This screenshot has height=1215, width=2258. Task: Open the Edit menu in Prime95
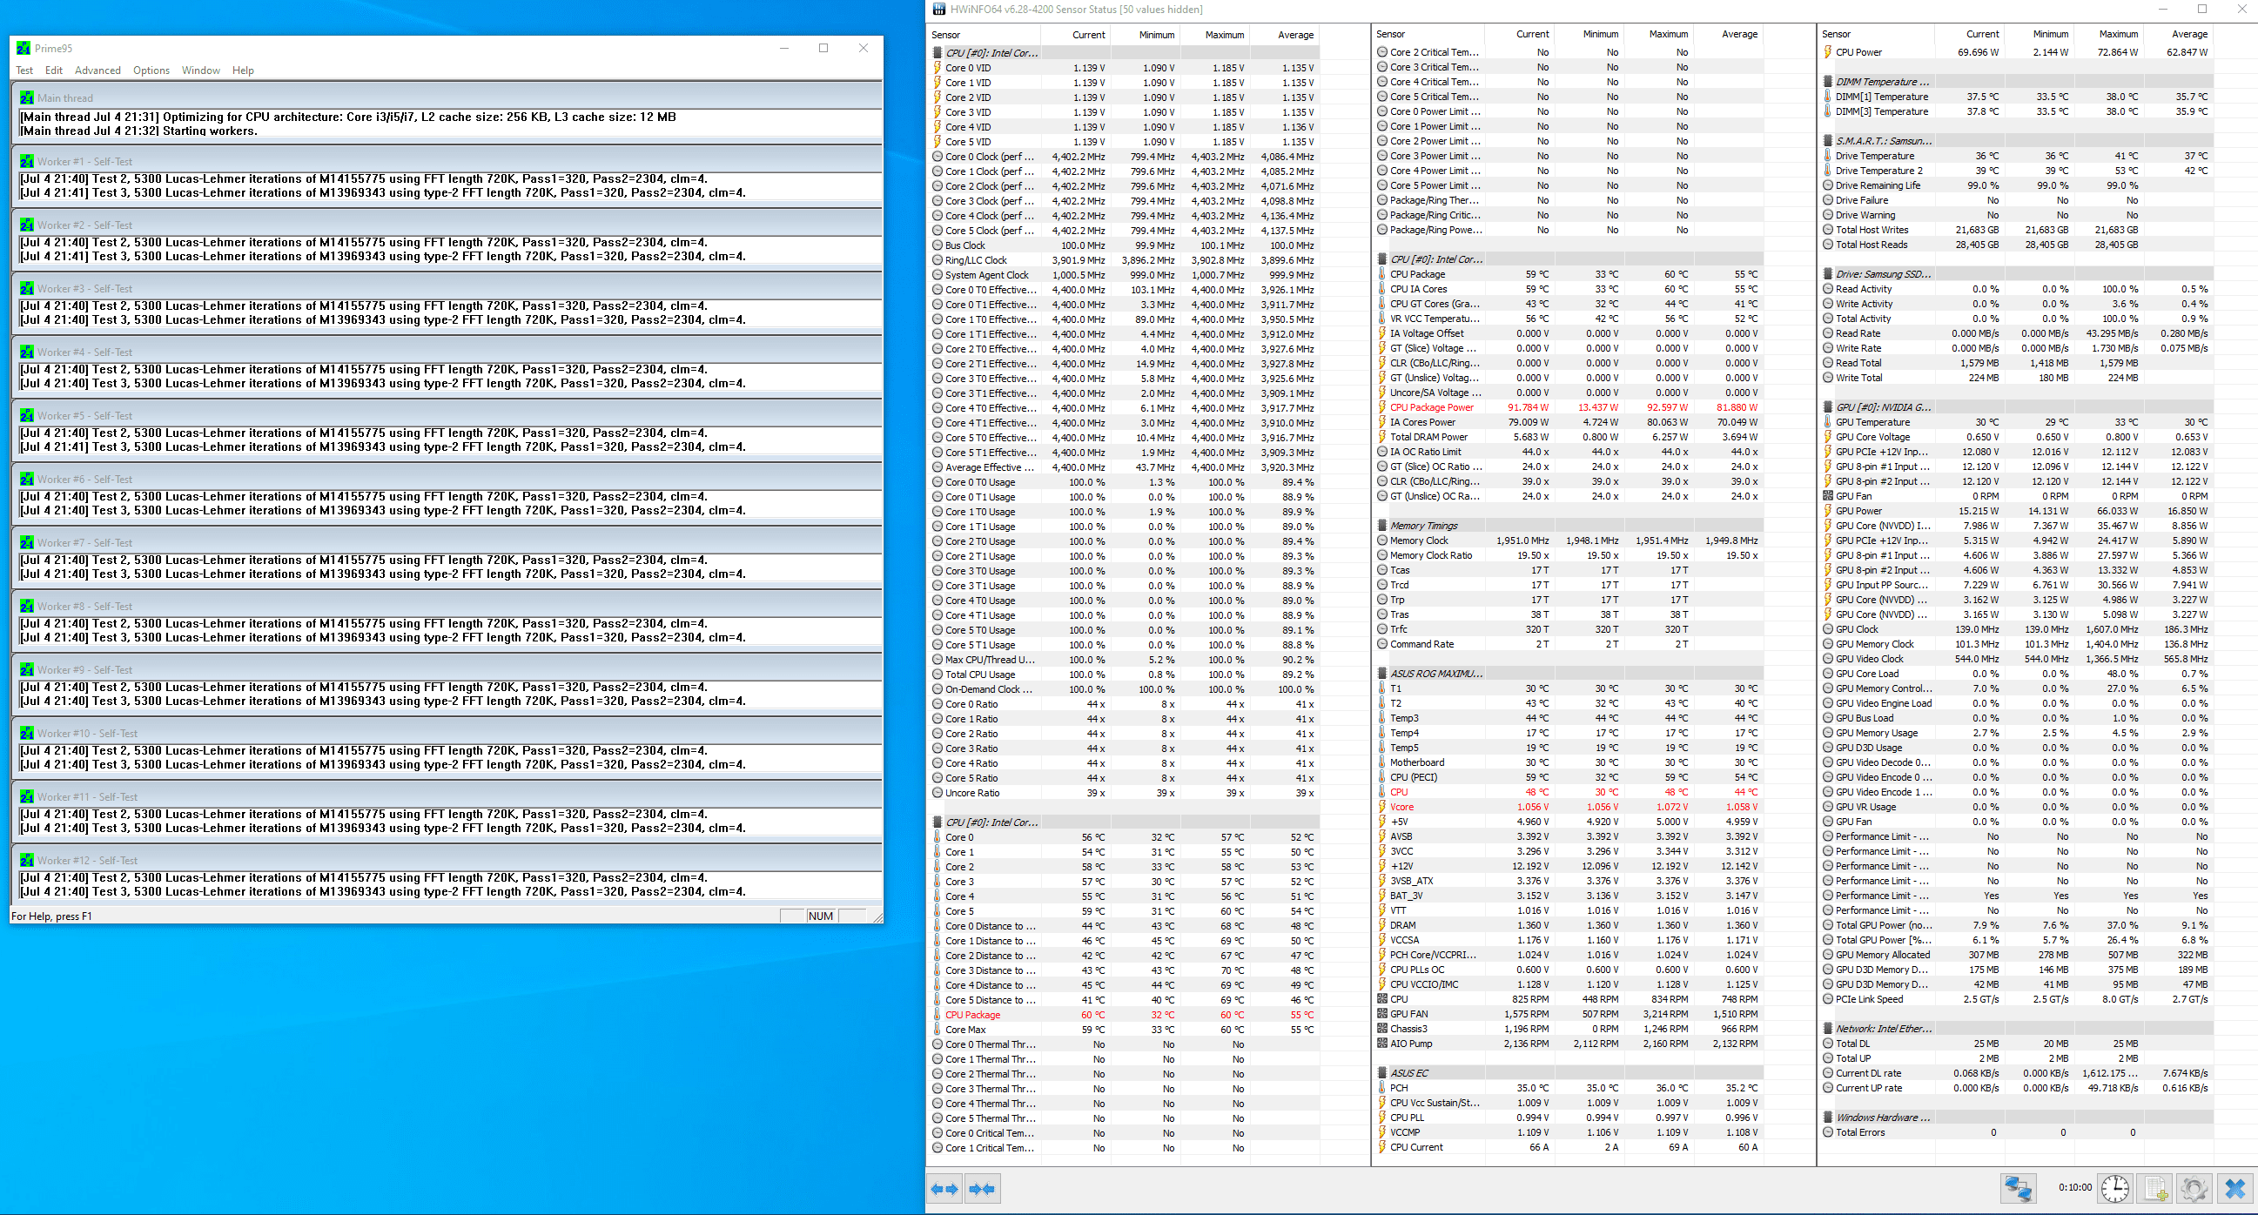pos(53,70)
